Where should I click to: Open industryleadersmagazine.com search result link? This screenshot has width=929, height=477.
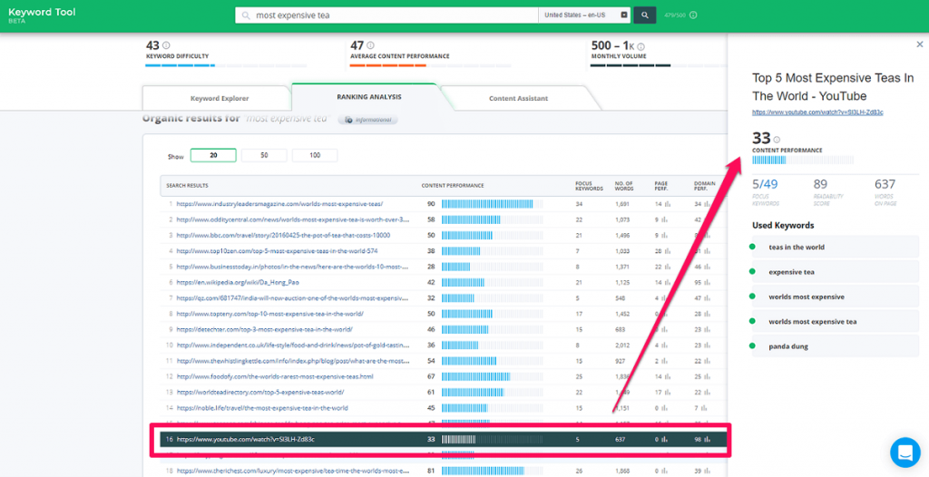coord(279,204)
